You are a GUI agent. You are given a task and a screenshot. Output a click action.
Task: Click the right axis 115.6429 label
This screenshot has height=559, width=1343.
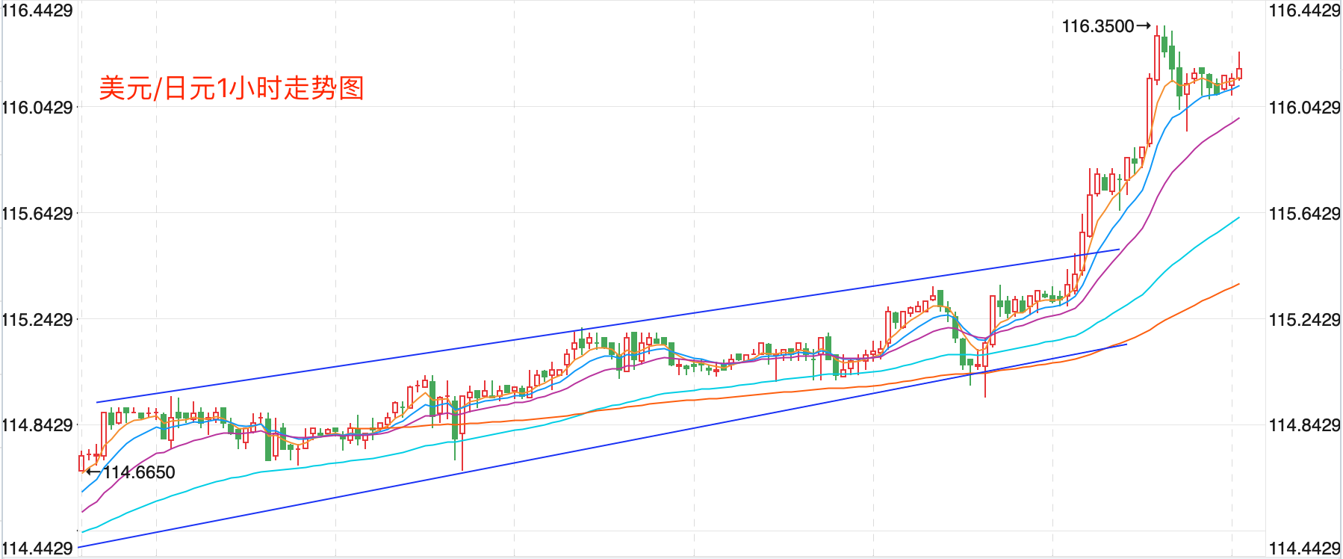(x=1304, y=214)
